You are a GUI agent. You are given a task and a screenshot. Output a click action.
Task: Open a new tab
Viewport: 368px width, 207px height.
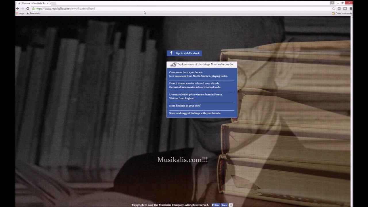click(54, 3)
